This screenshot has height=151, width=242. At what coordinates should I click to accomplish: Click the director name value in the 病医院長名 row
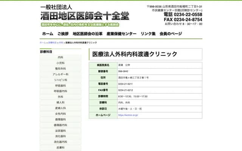pyautogui.click(x=124, y=65)
